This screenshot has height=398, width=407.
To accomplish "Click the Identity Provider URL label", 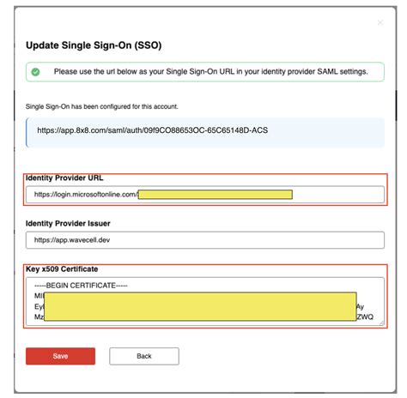I will point(64,178).
